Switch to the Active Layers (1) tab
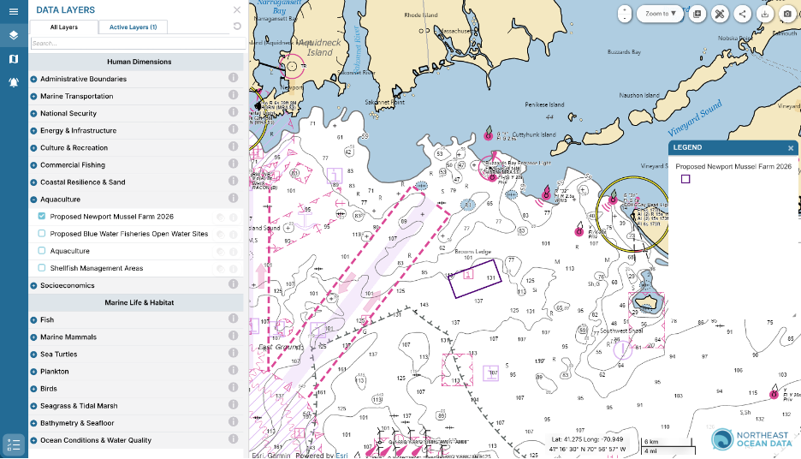The image size is (801, 459). (133, 27)
